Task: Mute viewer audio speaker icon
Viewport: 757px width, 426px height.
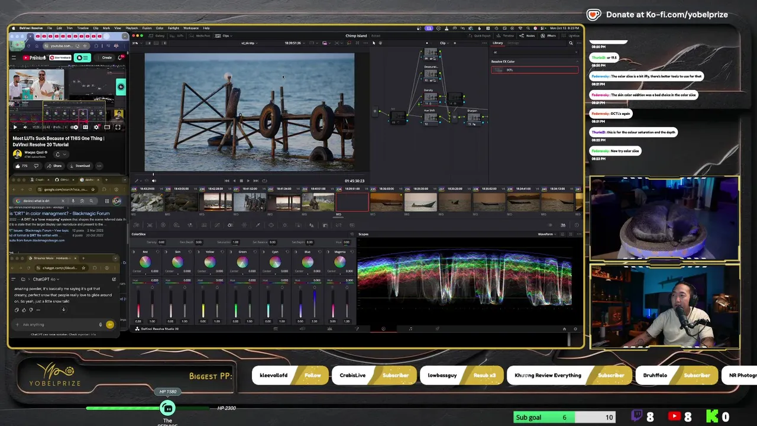Action: (x=154, y=180)
